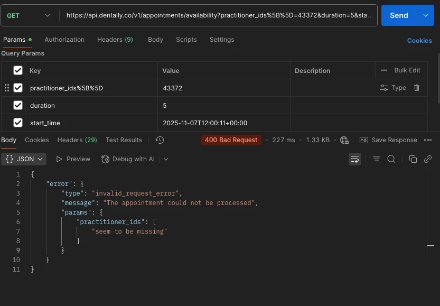Open the response history icon
Image resolution: width=440 pixels, height=306 pixels.
[160, 140]
